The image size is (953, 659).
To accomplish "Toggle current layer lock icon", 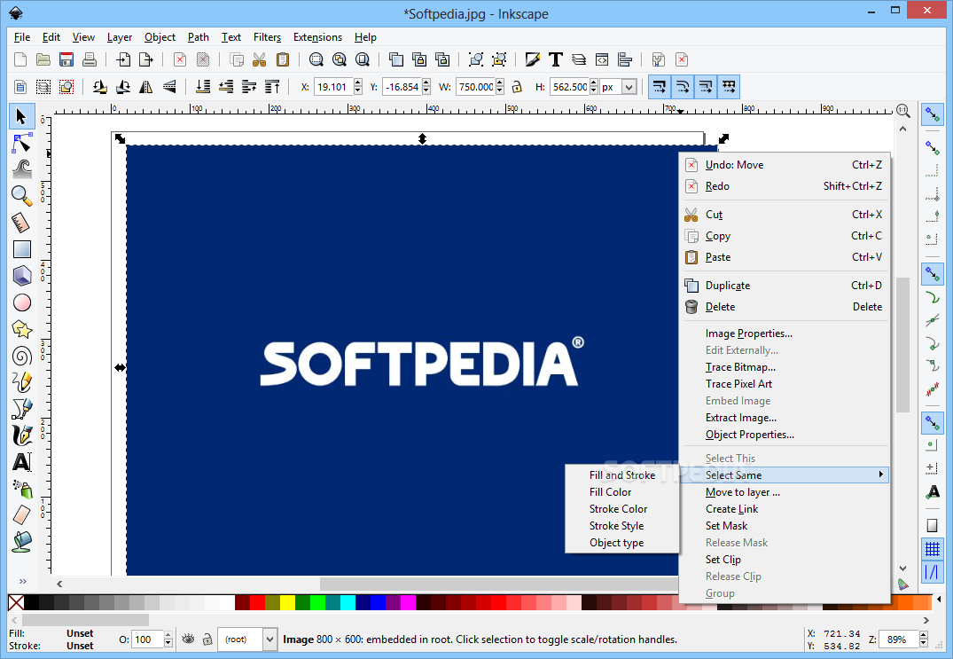I will [207, 639].
